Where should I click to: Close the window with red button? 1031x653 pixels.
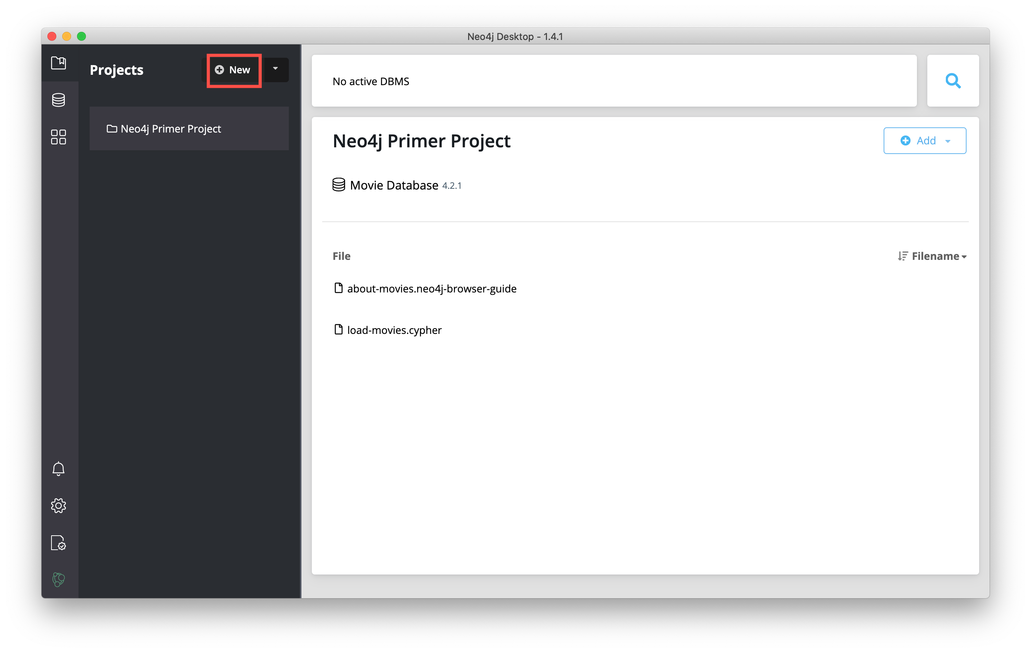[x=52, y=36]
